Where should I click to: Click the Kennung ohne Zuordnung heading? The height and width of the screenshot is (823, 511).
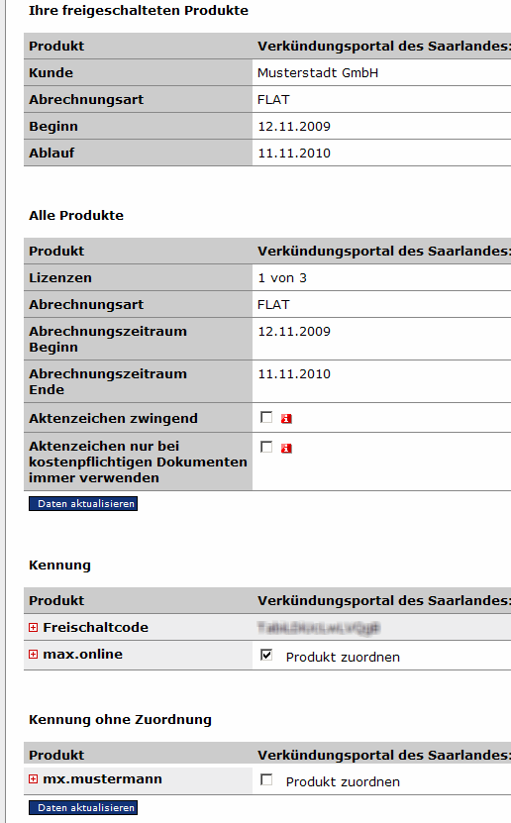[120, 720]
